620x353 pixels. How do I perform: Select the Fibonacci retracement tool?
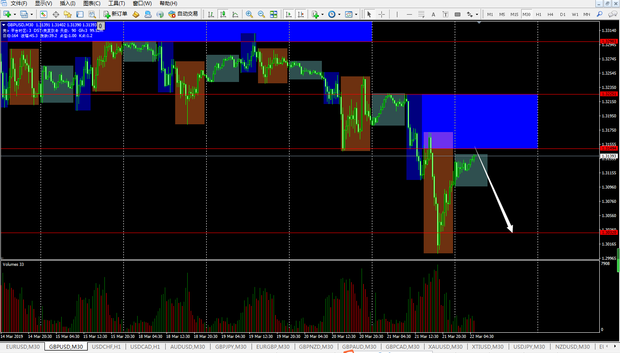pos(422,14)
